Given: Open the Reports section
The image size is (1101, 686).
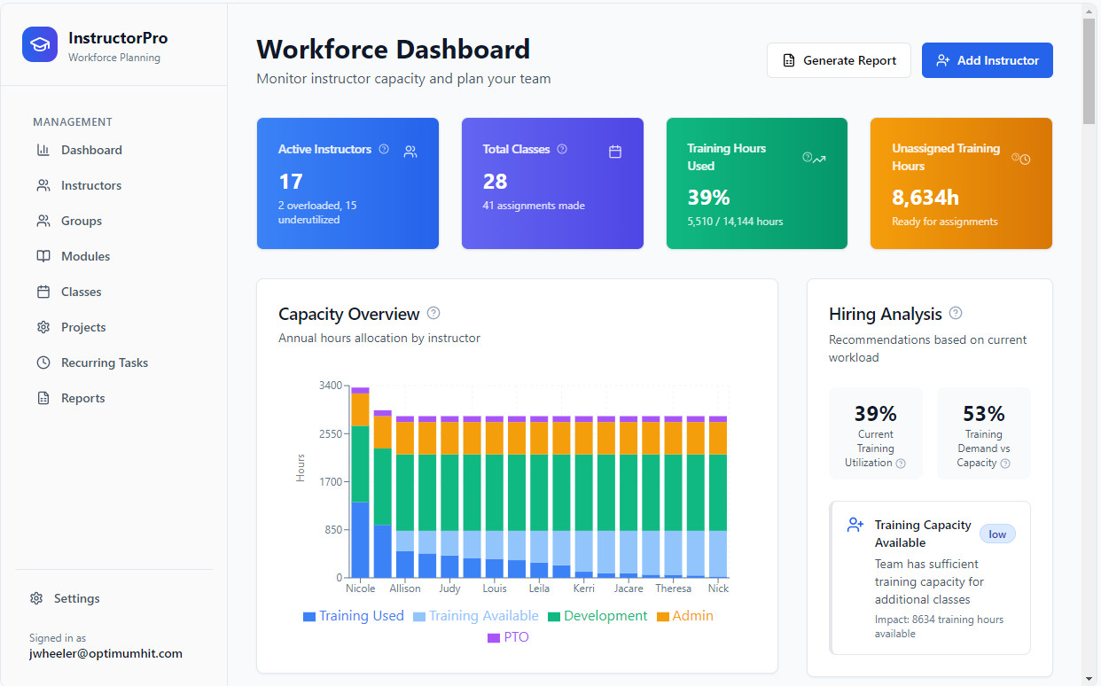Looking at the screenshot, I should point(82,398).
